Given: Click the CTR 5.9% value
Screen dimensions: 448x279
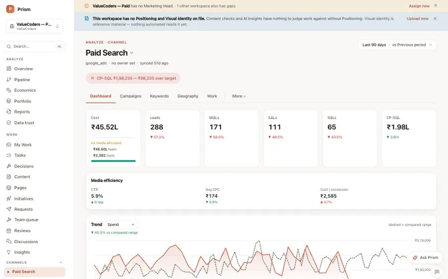Looking at the screenshot, I should [x=97, y=196].
